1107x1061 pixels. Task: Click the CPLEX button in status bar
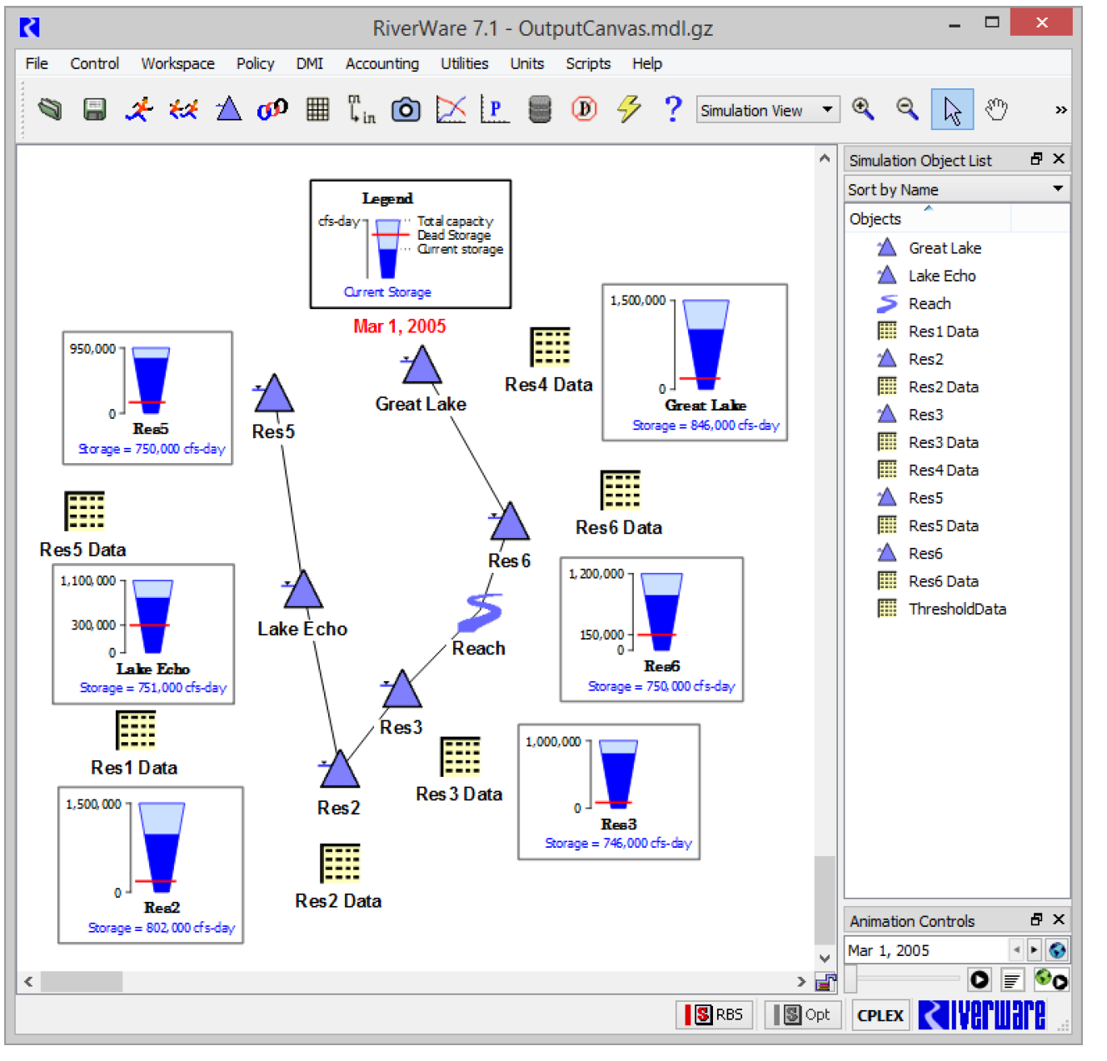880,1015
